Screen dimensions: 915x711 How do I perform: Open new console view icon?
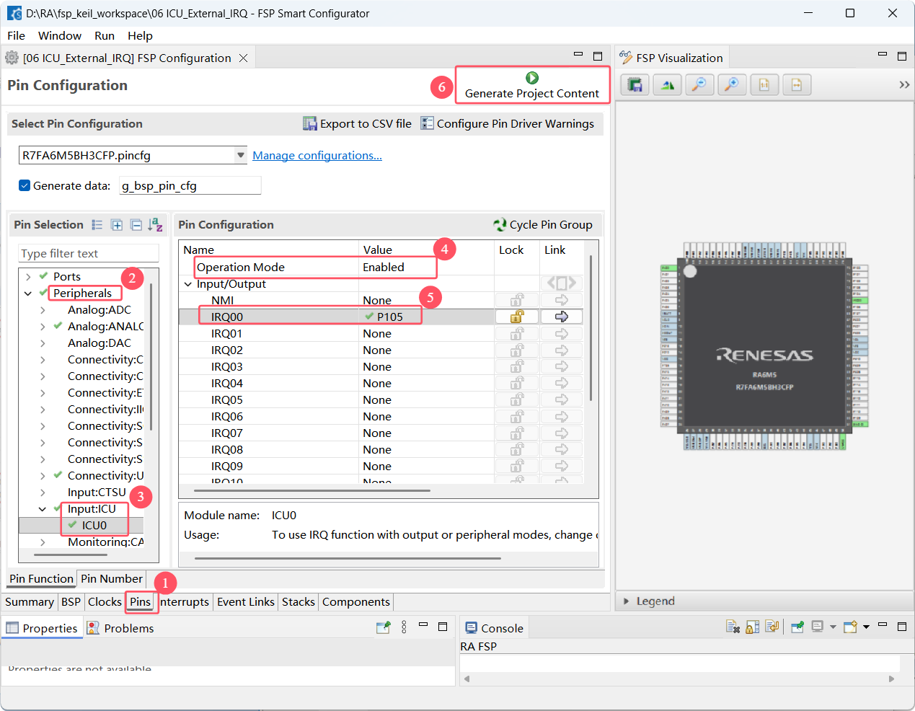point(851,627)
